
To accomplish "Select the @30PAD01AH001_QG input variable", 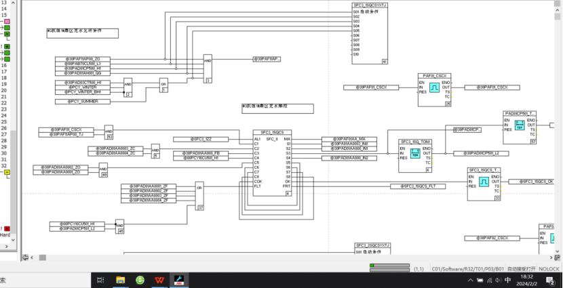I will tap(83, 73).
